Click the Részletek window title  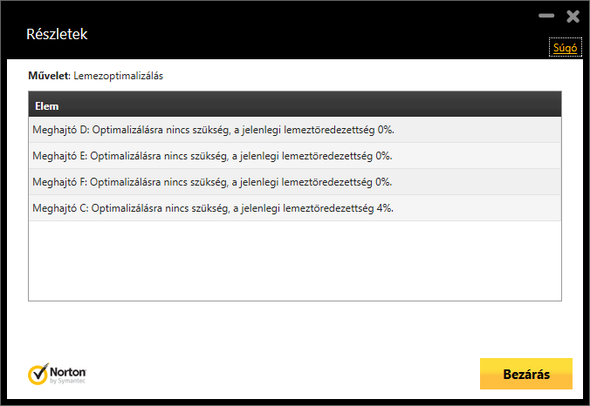coord(58,35)
